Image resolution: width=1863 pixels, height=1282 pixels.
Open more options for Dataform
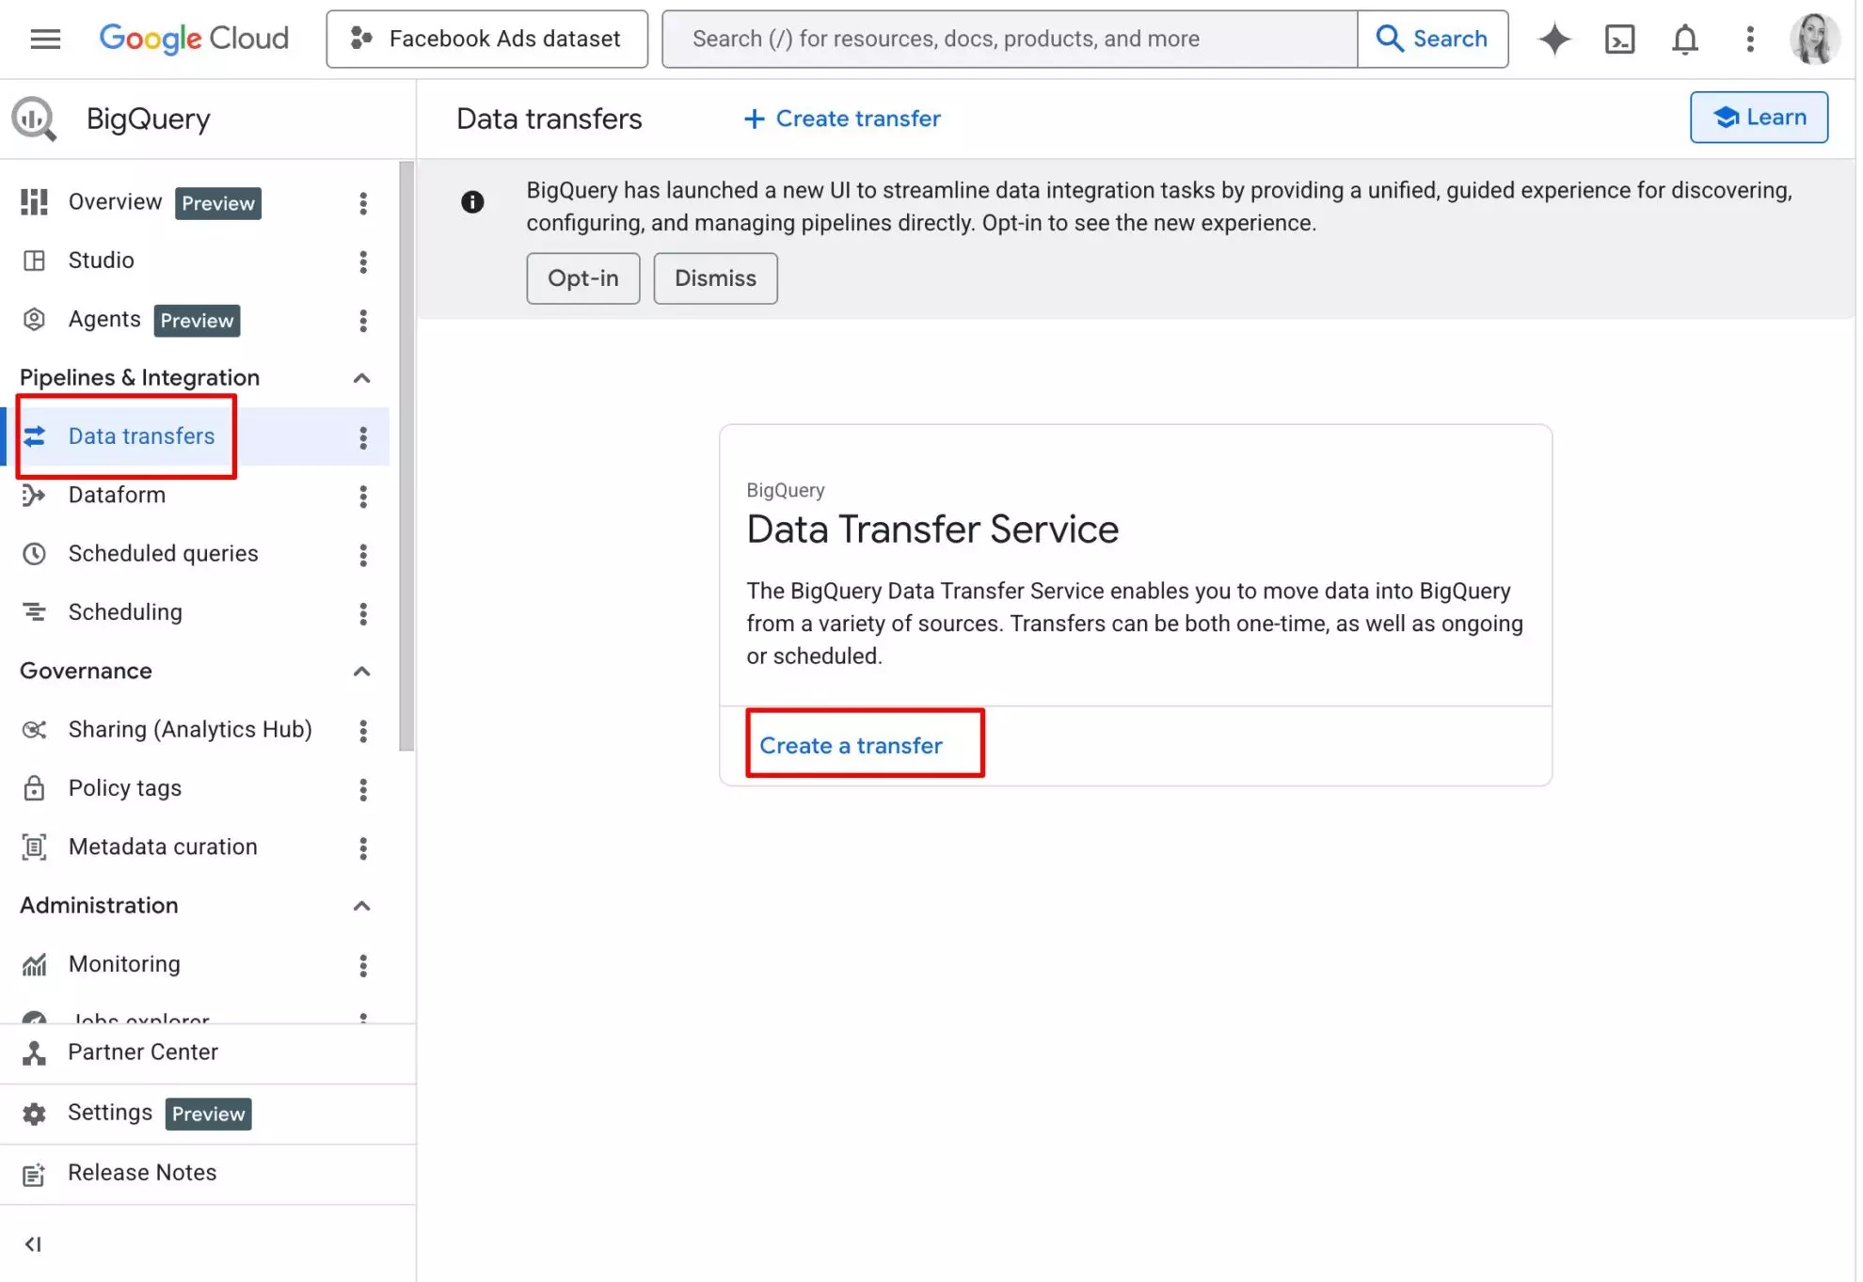363,497
